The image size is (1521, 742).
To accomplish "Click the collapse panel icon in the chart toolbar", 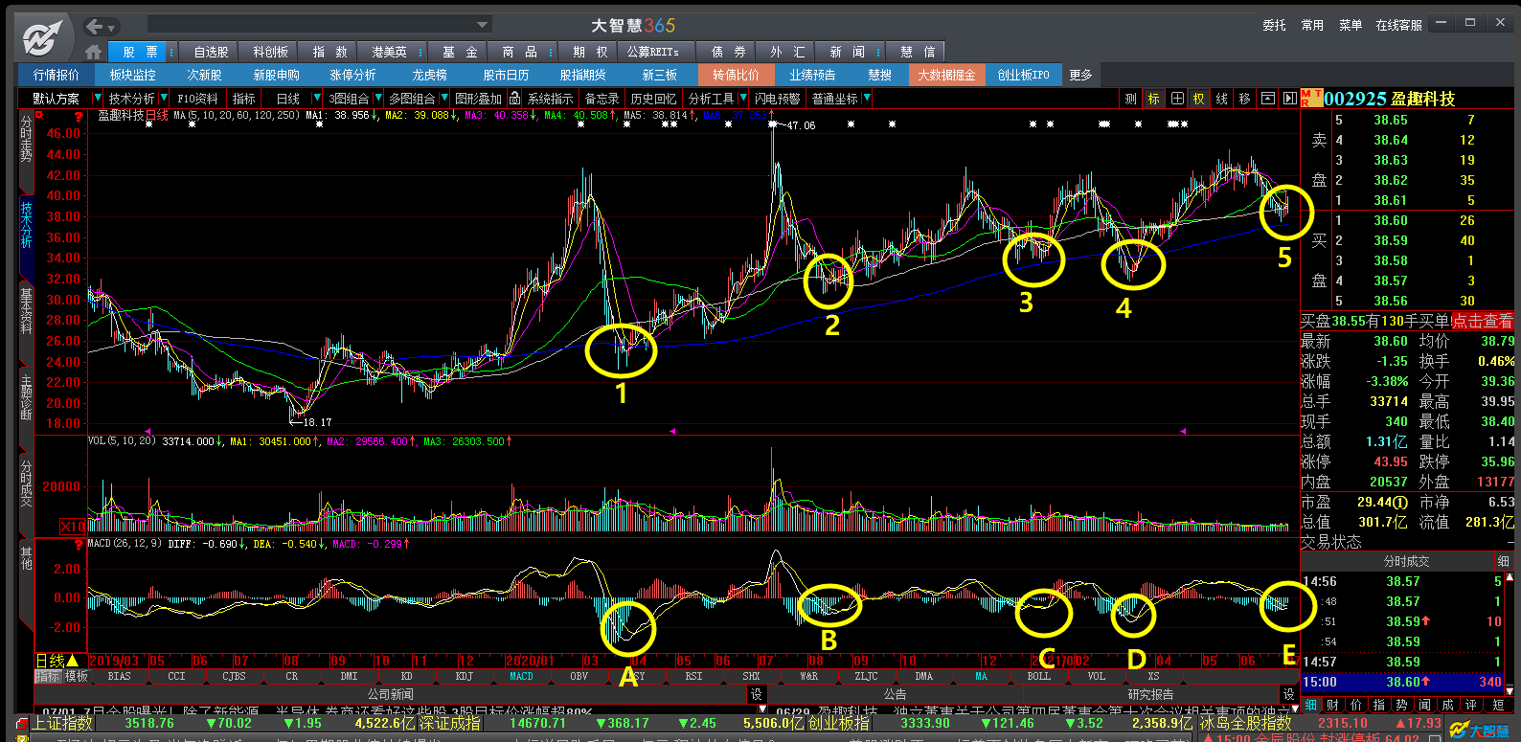I will point(1267,99).
